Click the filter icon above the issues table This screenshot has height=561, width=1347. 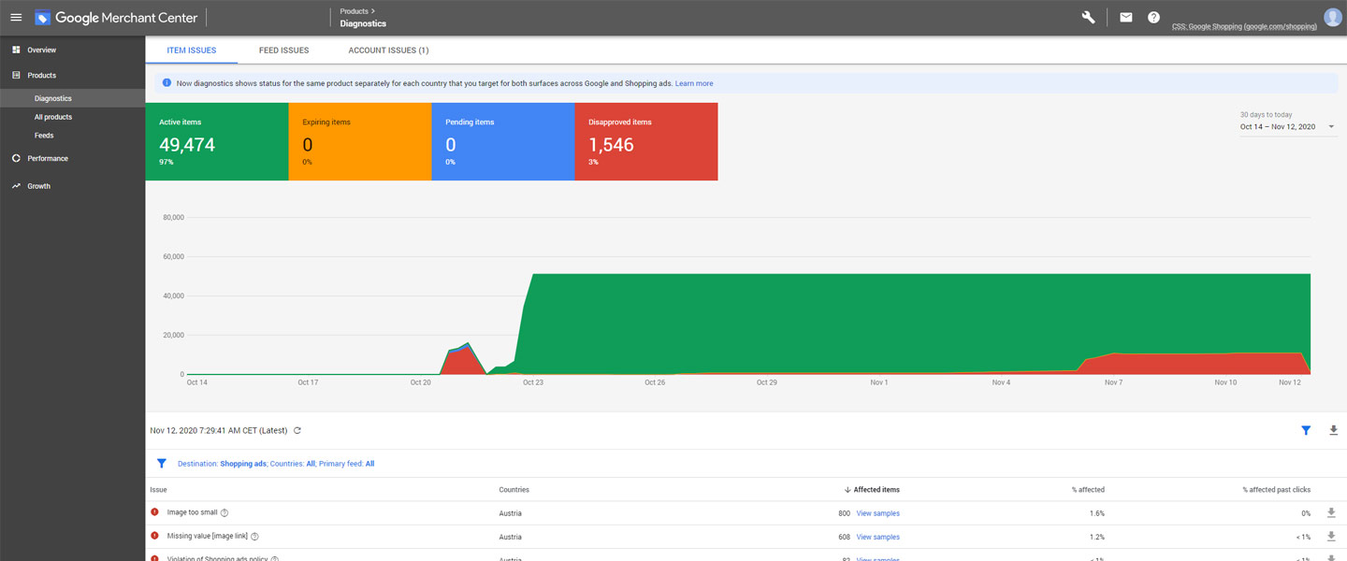[1306, 430]
